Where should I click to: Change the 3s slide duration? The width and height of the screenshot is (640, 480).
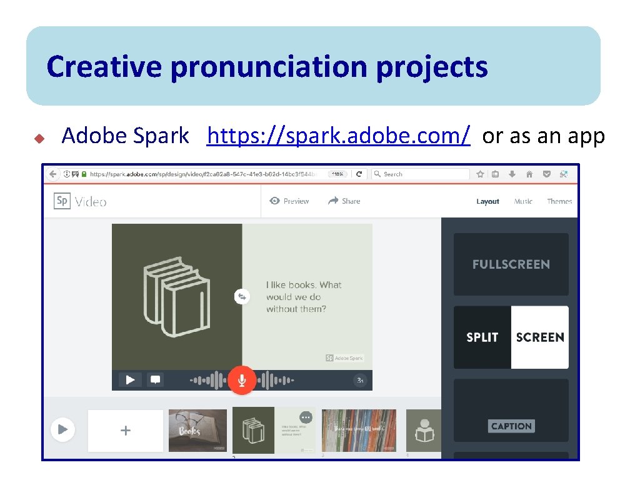360,381
